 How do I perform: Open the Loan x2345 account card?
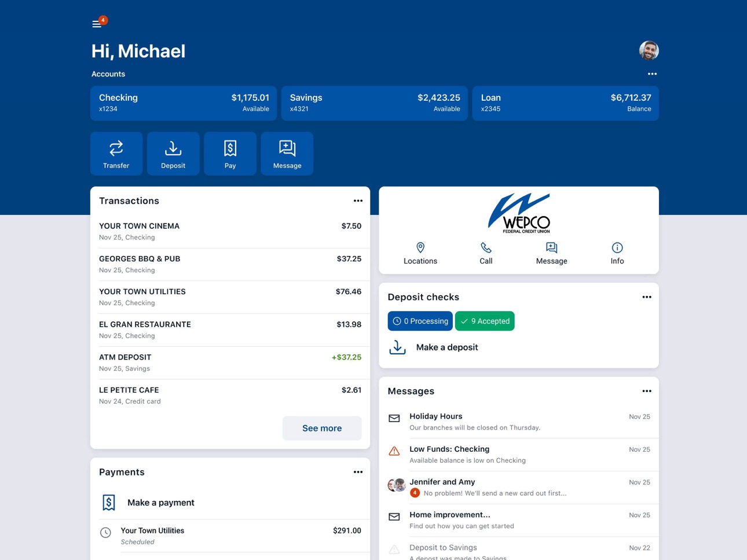point(566,103)
